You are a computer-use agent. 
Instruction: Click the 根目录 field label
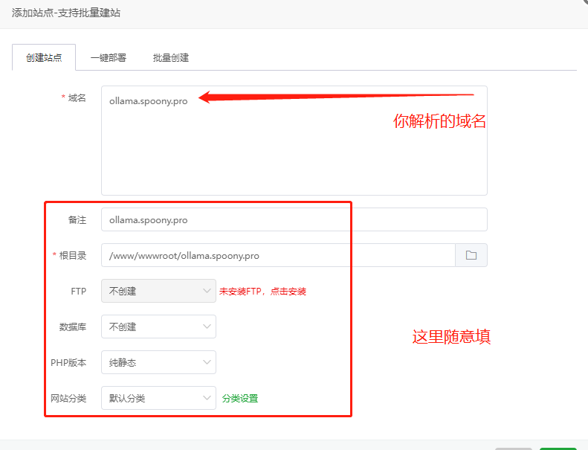pyautogui.click(x=73, y=255)
